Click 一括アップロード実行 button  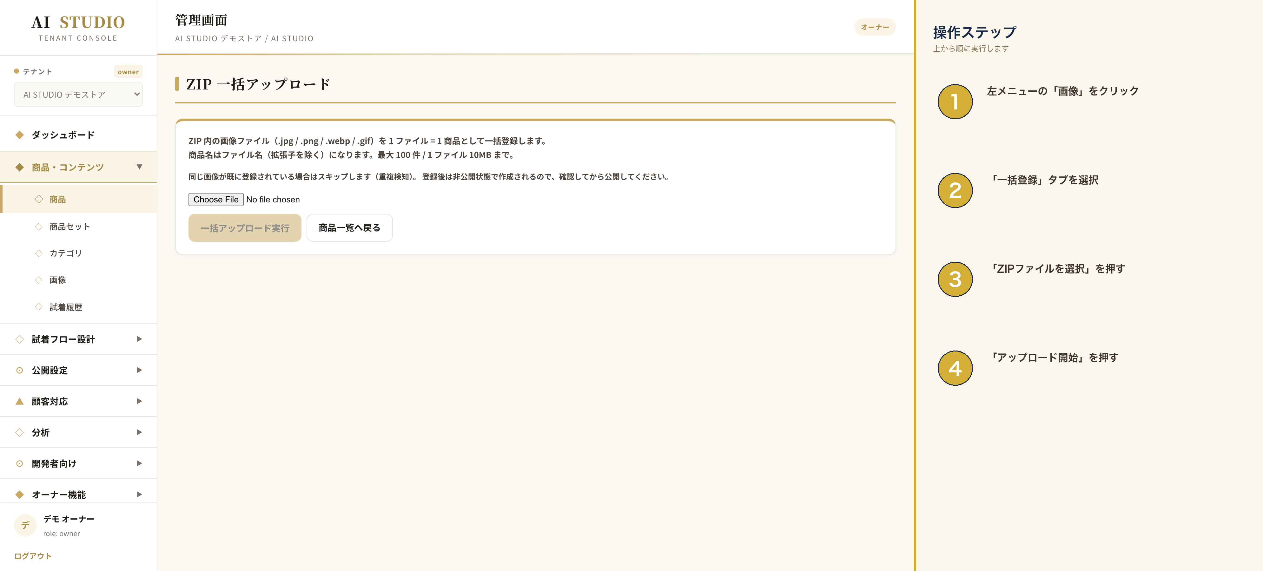tap(245, 227)
